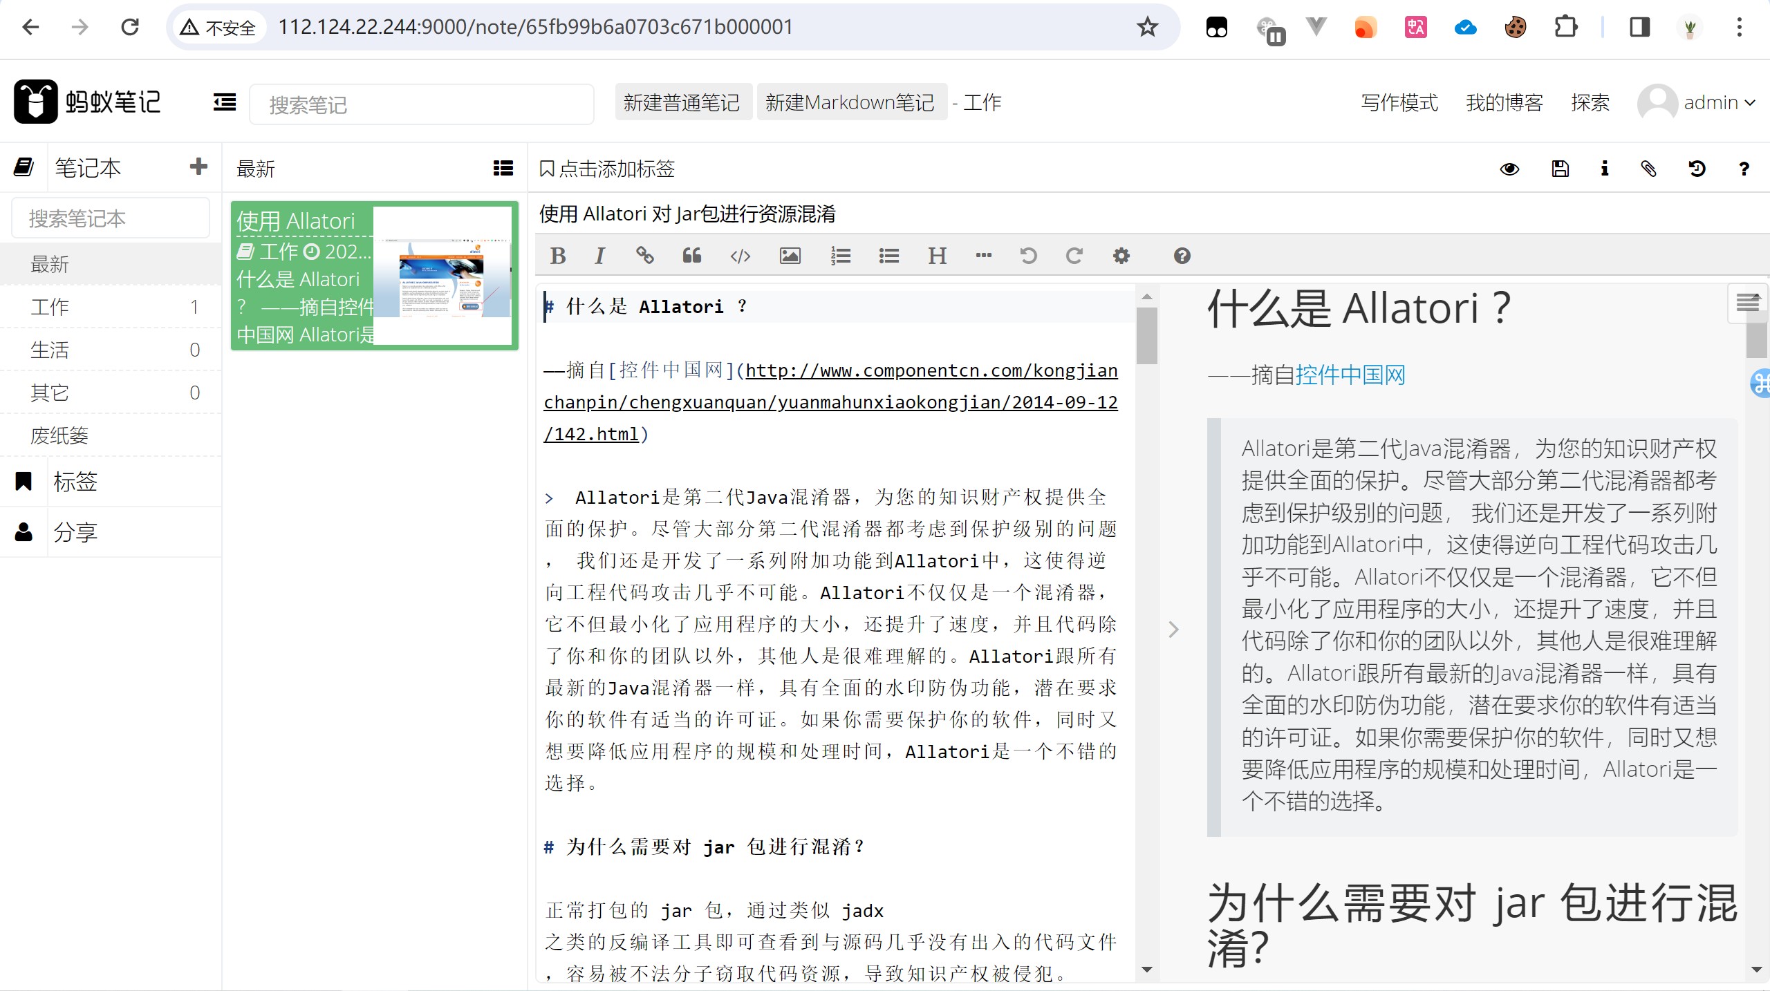The height and width of the screenshot is (991, 1770).
Task: Open attachments with the paperclip icon
Action: (x=1649, y=169)
